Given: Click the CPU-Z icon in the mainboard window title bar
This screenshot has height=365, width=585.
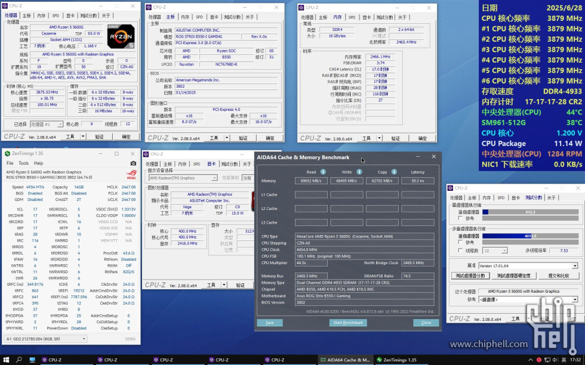Looking at the screenshot, I should coord(149,7).
